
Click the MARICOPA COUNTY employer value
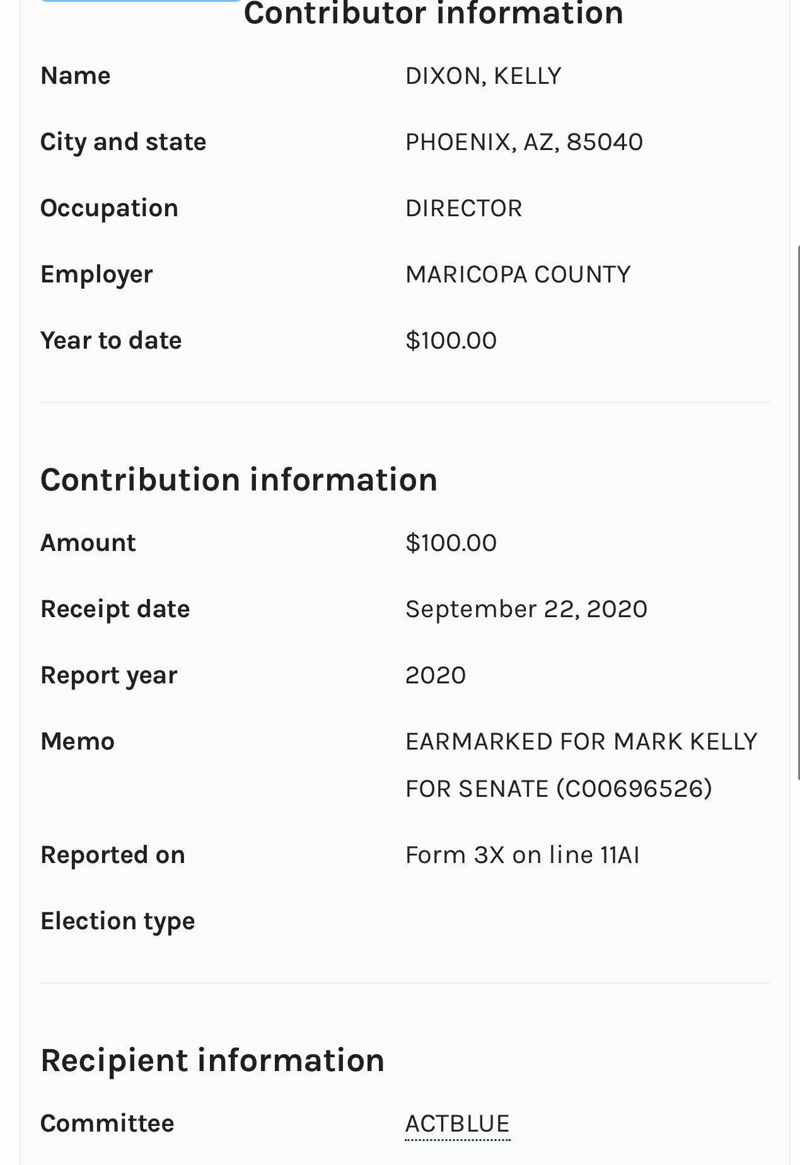[518, 274]
